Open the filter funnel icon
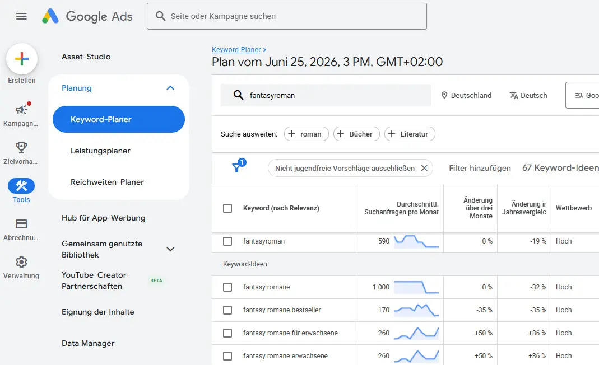 pos(237,167)
